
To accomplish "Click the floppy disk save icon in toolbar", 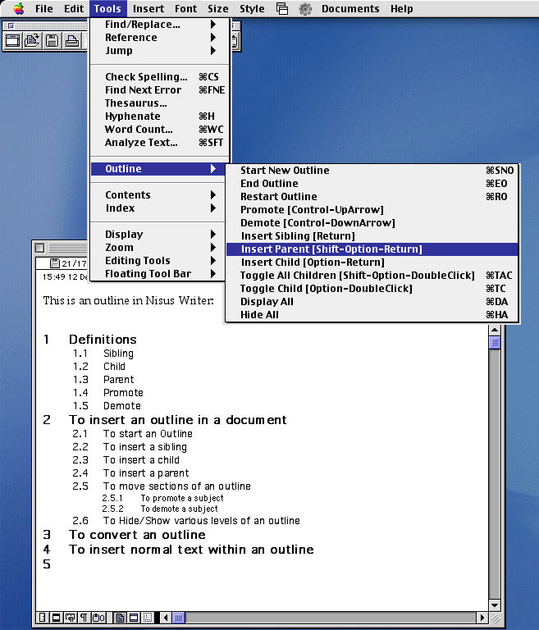I will coord(53,40).
